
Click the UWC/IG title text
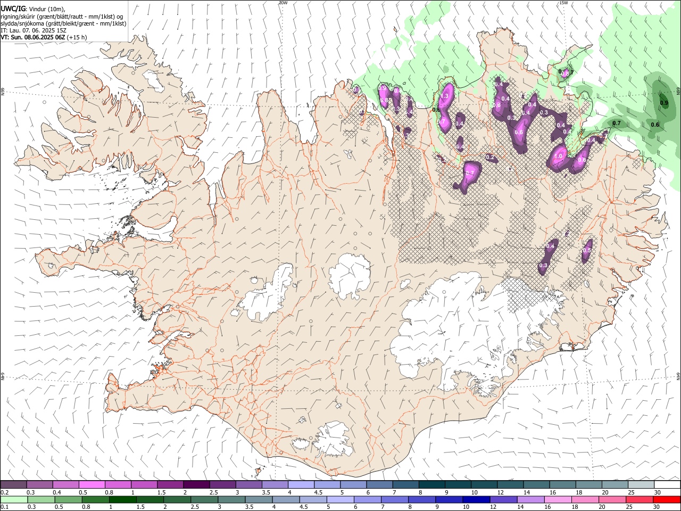tap(13, 9)
